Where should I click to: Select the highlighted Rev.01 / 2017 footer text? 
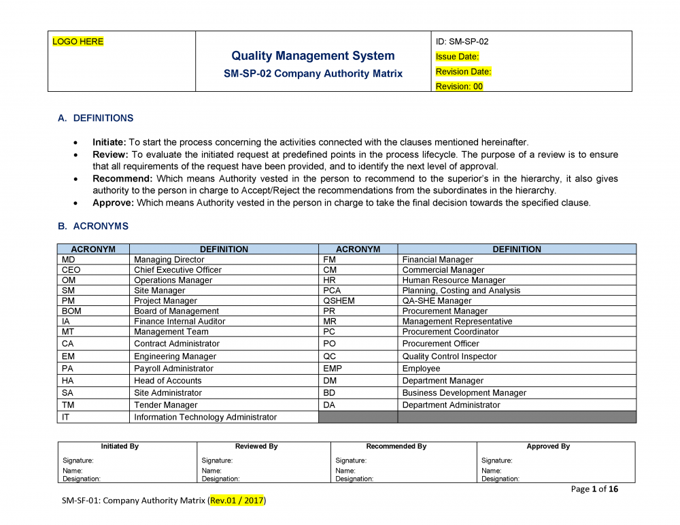tap(237, 501)
